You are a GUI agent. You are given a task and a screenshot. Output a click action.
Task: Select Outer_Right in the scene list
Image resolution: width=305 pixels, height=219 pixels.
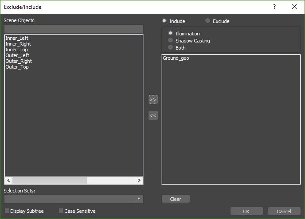click(19, 61)
